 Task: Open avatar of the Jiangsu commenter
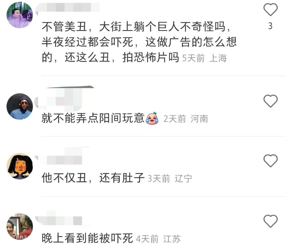point(20,226)
